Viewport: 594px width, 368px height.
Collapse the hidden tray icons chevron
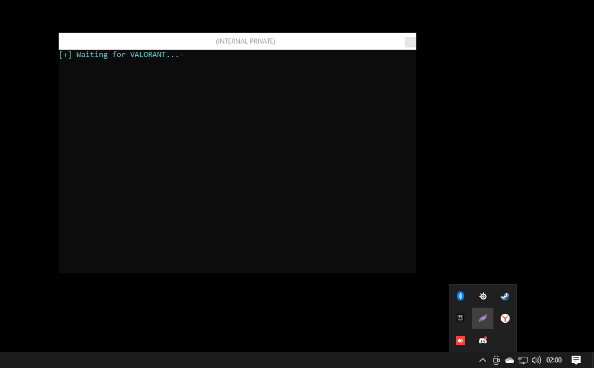pos(483,360)
